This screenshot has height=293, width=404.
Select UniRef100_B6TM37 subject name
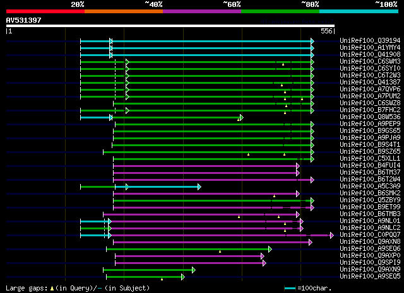pyautogui.click(x=370, y=173)
